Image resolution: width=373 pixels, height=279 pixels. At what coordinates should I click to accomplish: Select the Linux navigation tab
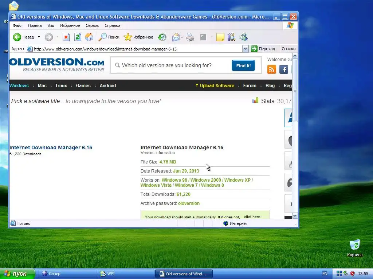tap(61, 86)
